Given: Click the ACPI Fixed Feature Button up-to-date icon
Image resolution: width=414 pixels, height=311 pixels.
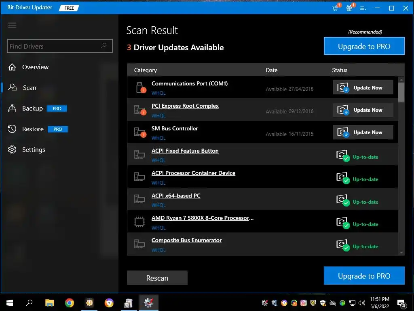Looking at the screenshot, I should (343, 155).
